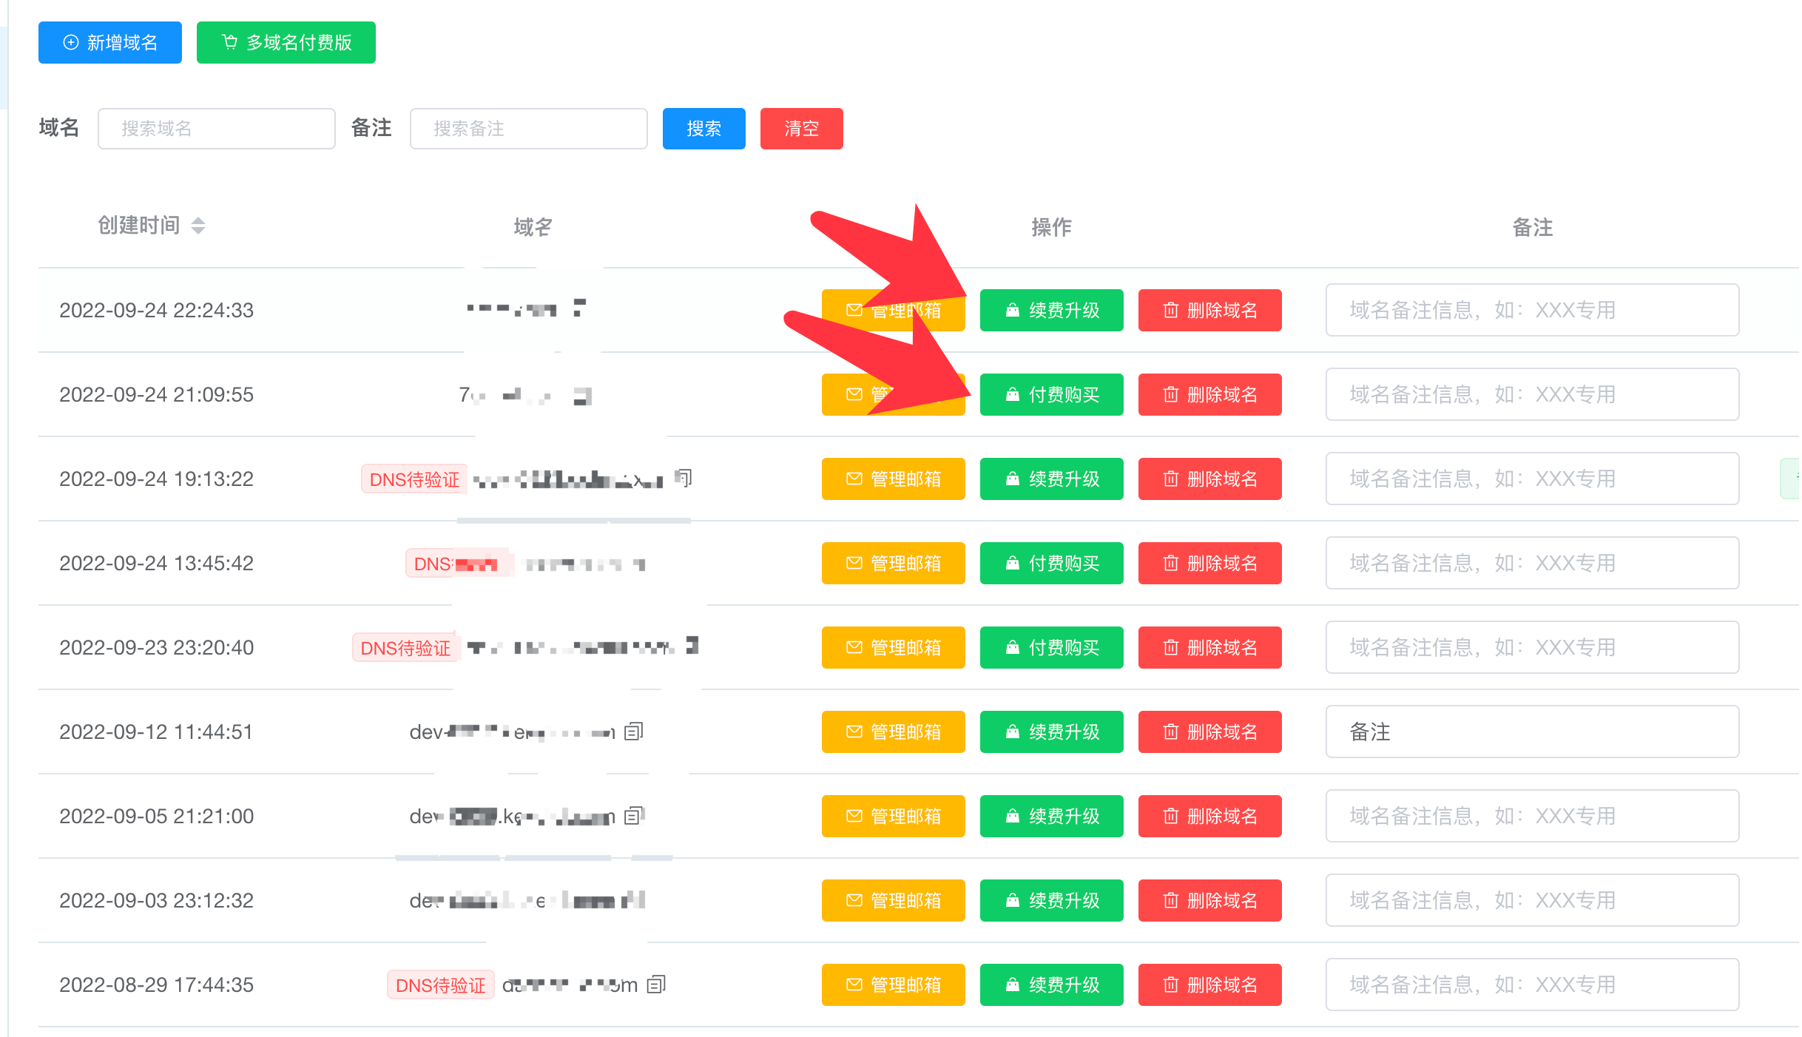Click 付费购买 in the 2022-09-24 13:45:42 row
The image size is (1802, 1037).
pyautogui.click(x=1052, y=563)
